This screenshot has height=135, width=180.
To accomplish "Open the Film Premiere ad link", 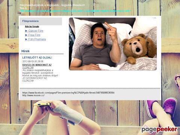I will coord(37,39).
